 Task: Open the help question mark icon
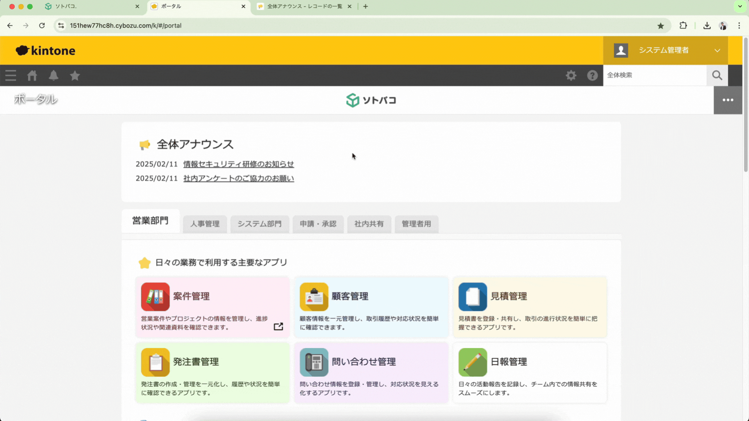coord(592,76)
